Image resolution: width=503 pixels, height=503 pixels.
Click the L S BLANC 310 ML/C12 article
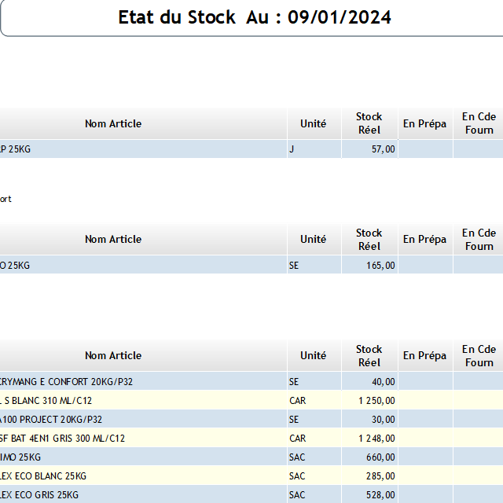46,401
